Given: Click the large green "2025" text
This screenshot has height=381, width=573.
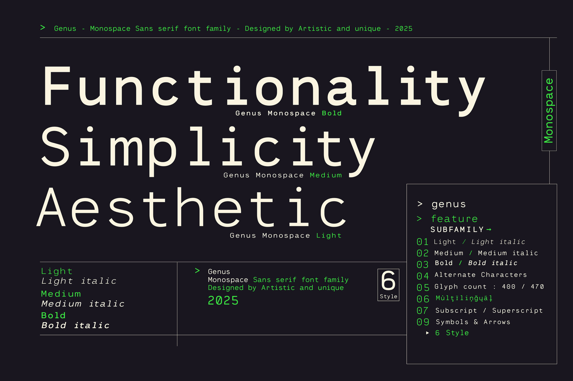Looking at the screenshot, I should pos(223,301).
